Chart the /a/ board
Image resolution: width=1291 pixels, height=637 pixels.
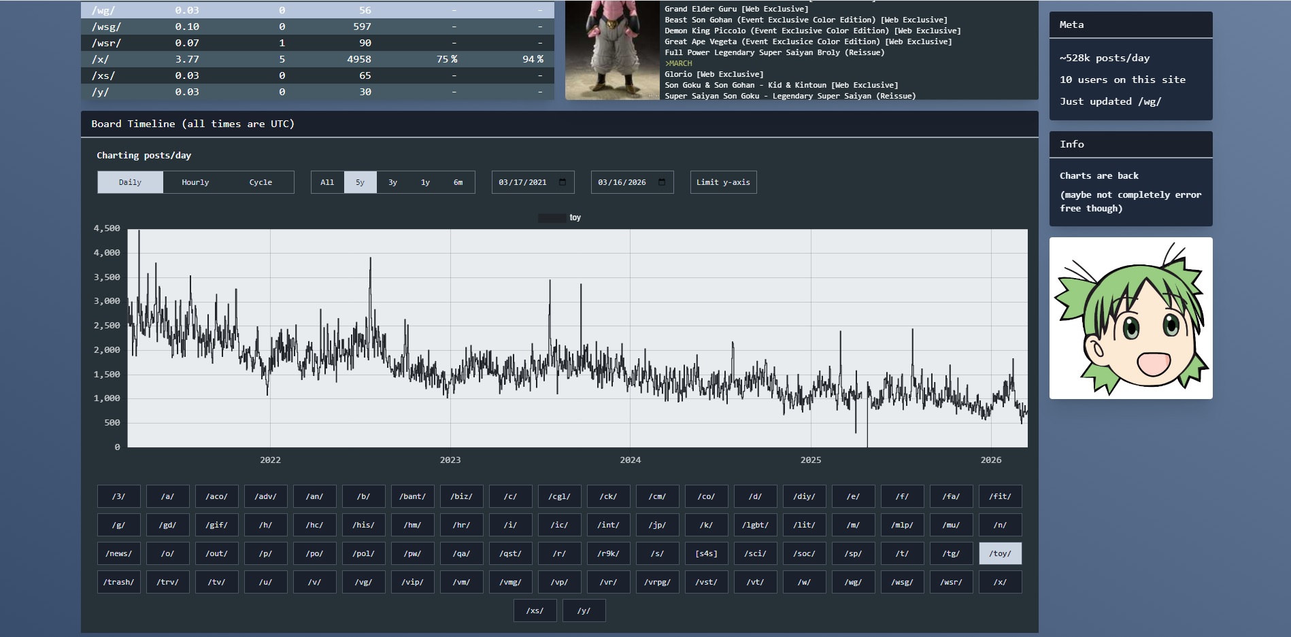tap(168, 496)
